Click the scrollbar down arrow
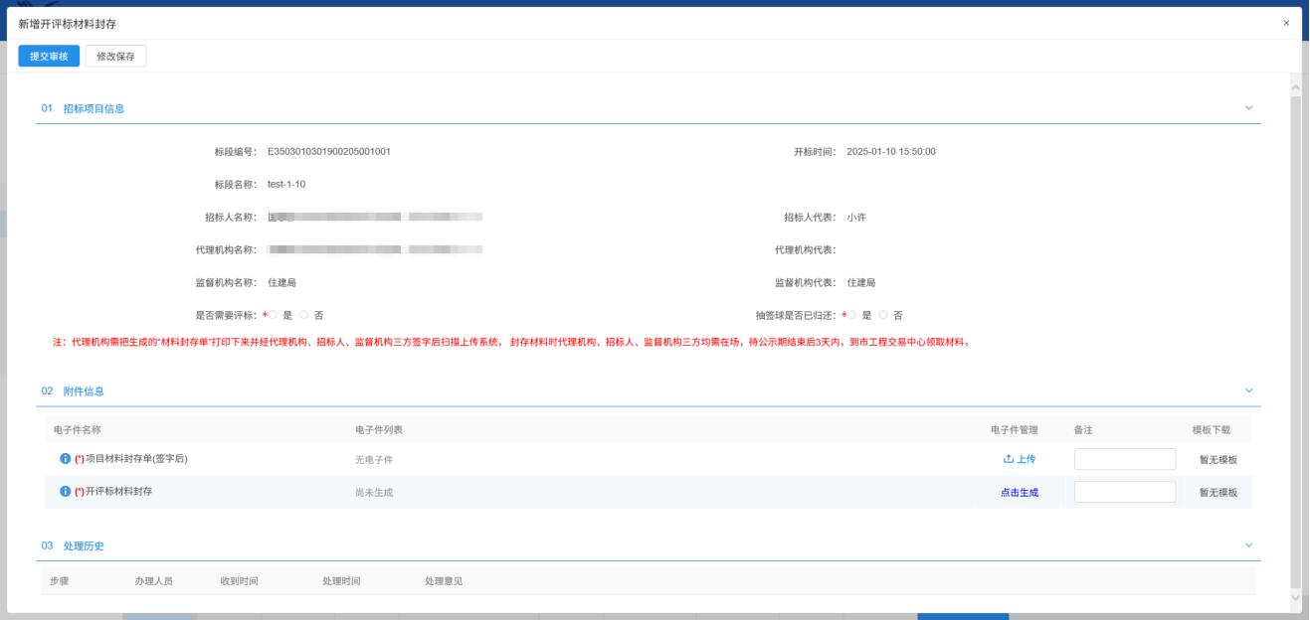The height and width of the screenshot is (620, 1310). (x=1295, y=597)
